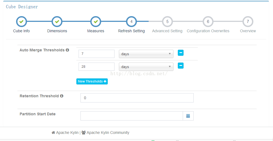273x141 pixels.
Task: Show info for Auto Merge Thresholds
Action: click(67, 50)
